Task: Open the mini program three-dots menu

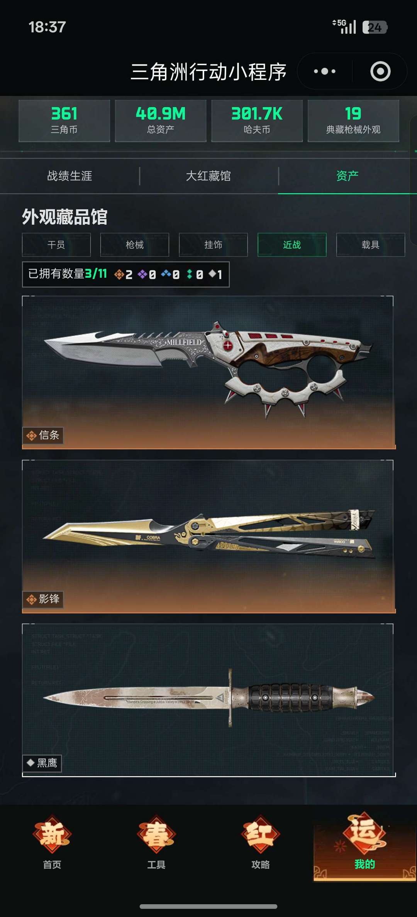Action: (325, 71)
